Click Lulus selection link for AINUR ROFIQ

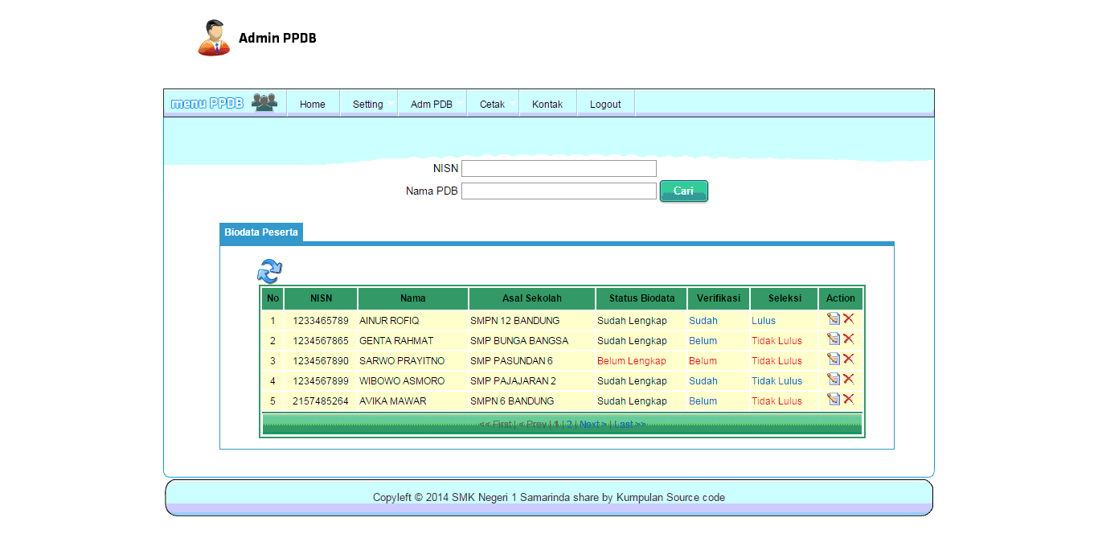[x=764, y=321]
